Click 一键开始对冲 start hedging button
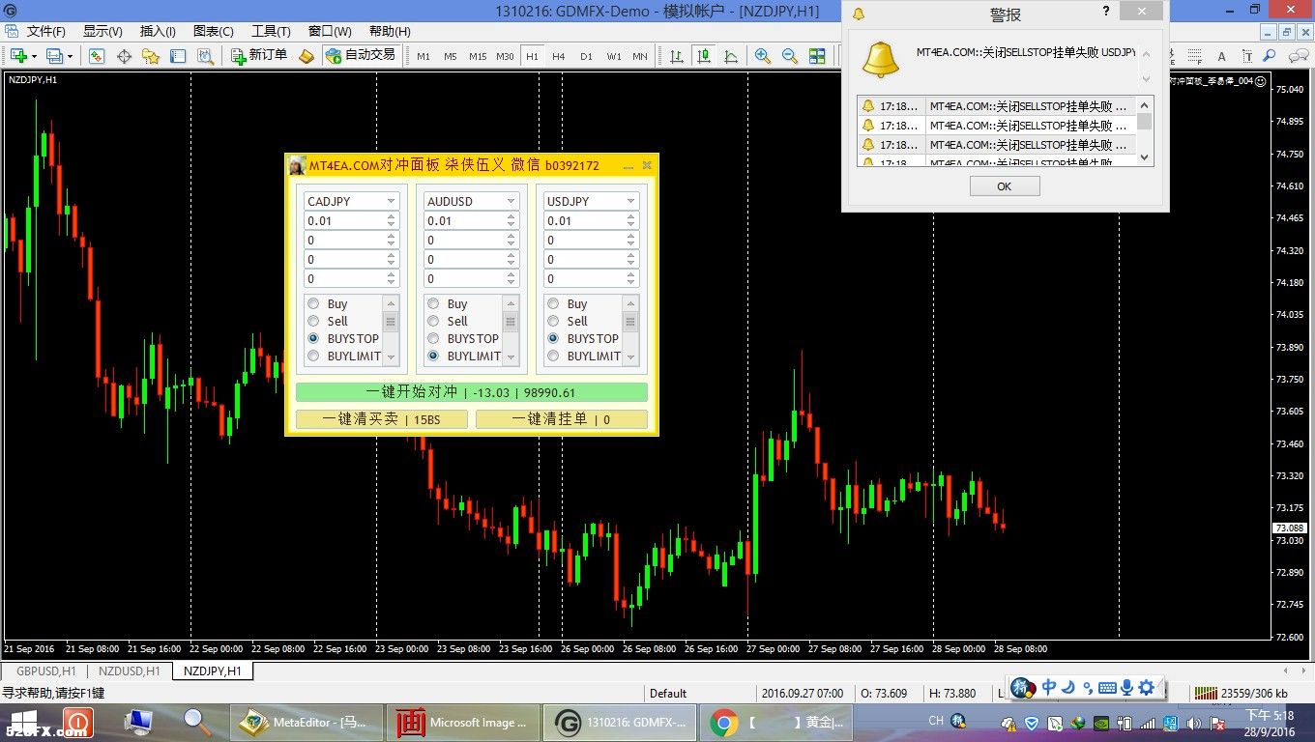This screenshot has height=742, width=1315. (x=472, y=392)
